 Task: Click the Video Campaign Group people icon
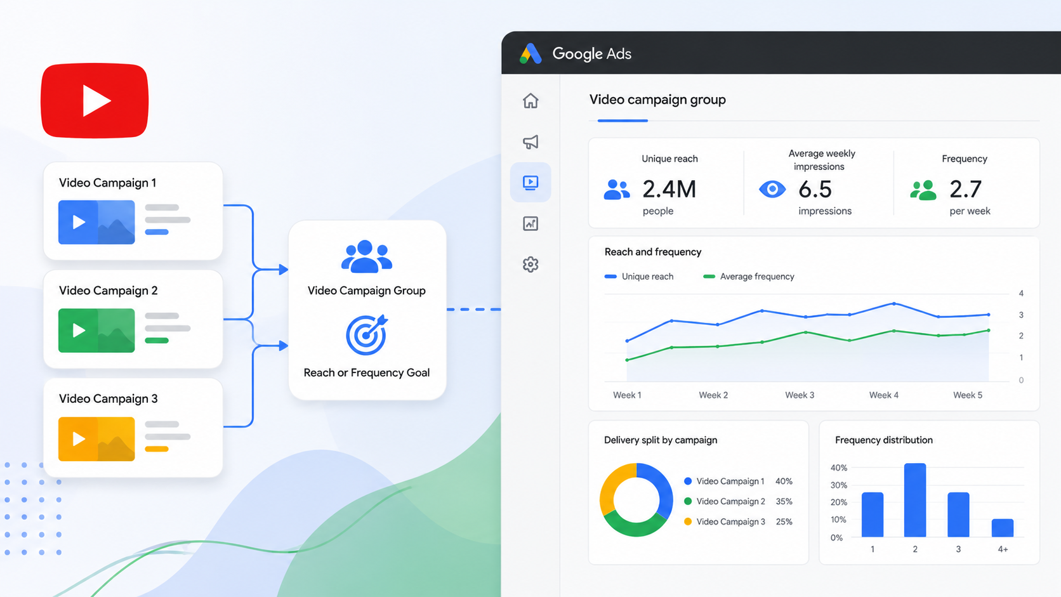pos(367,256)
